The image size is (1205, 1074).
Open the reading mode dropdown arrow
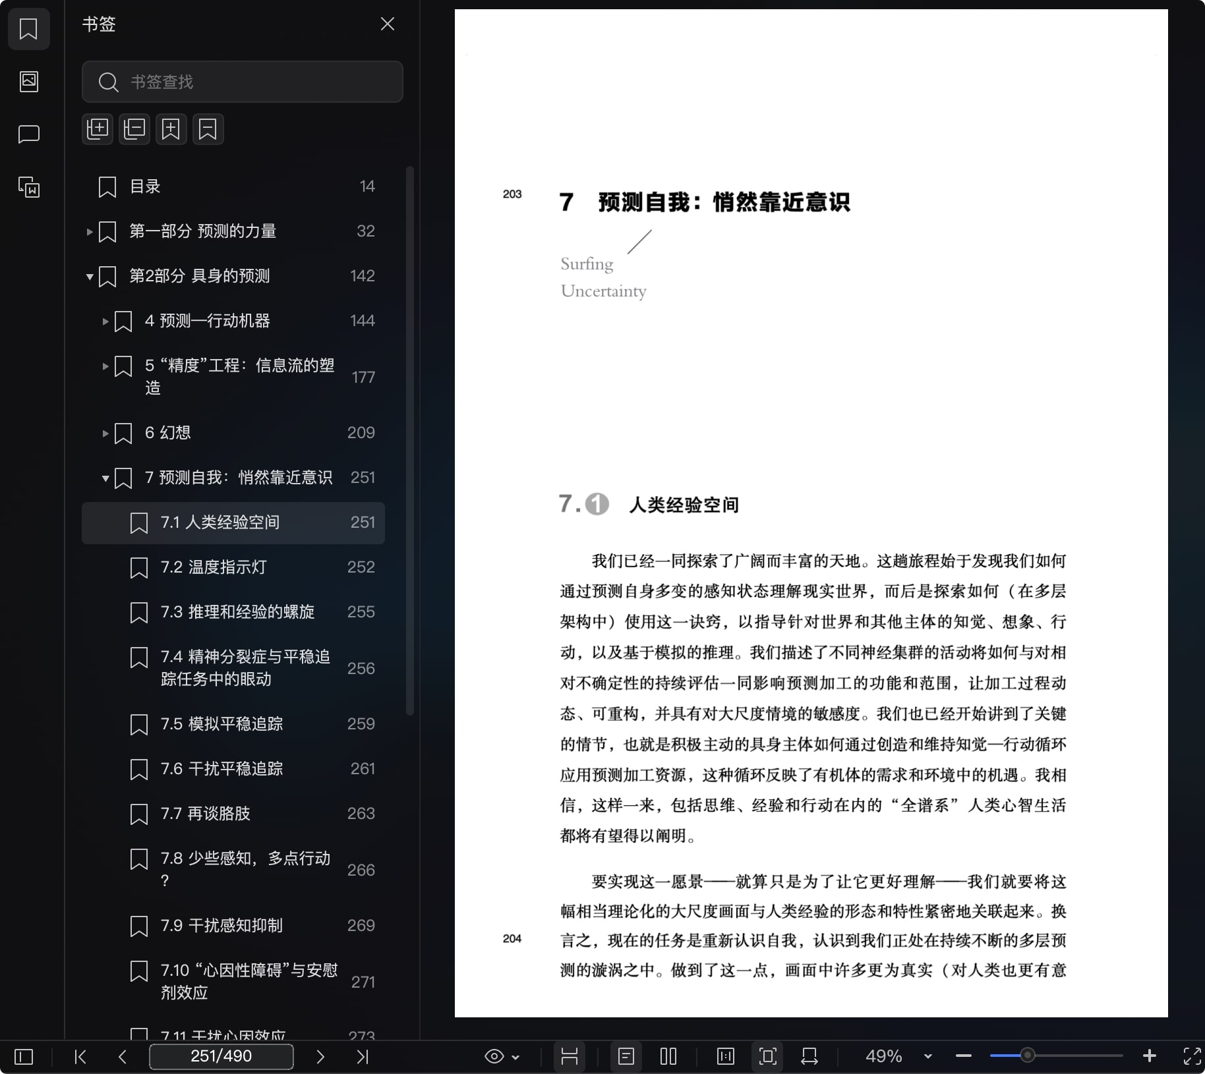pos(516,1058)
